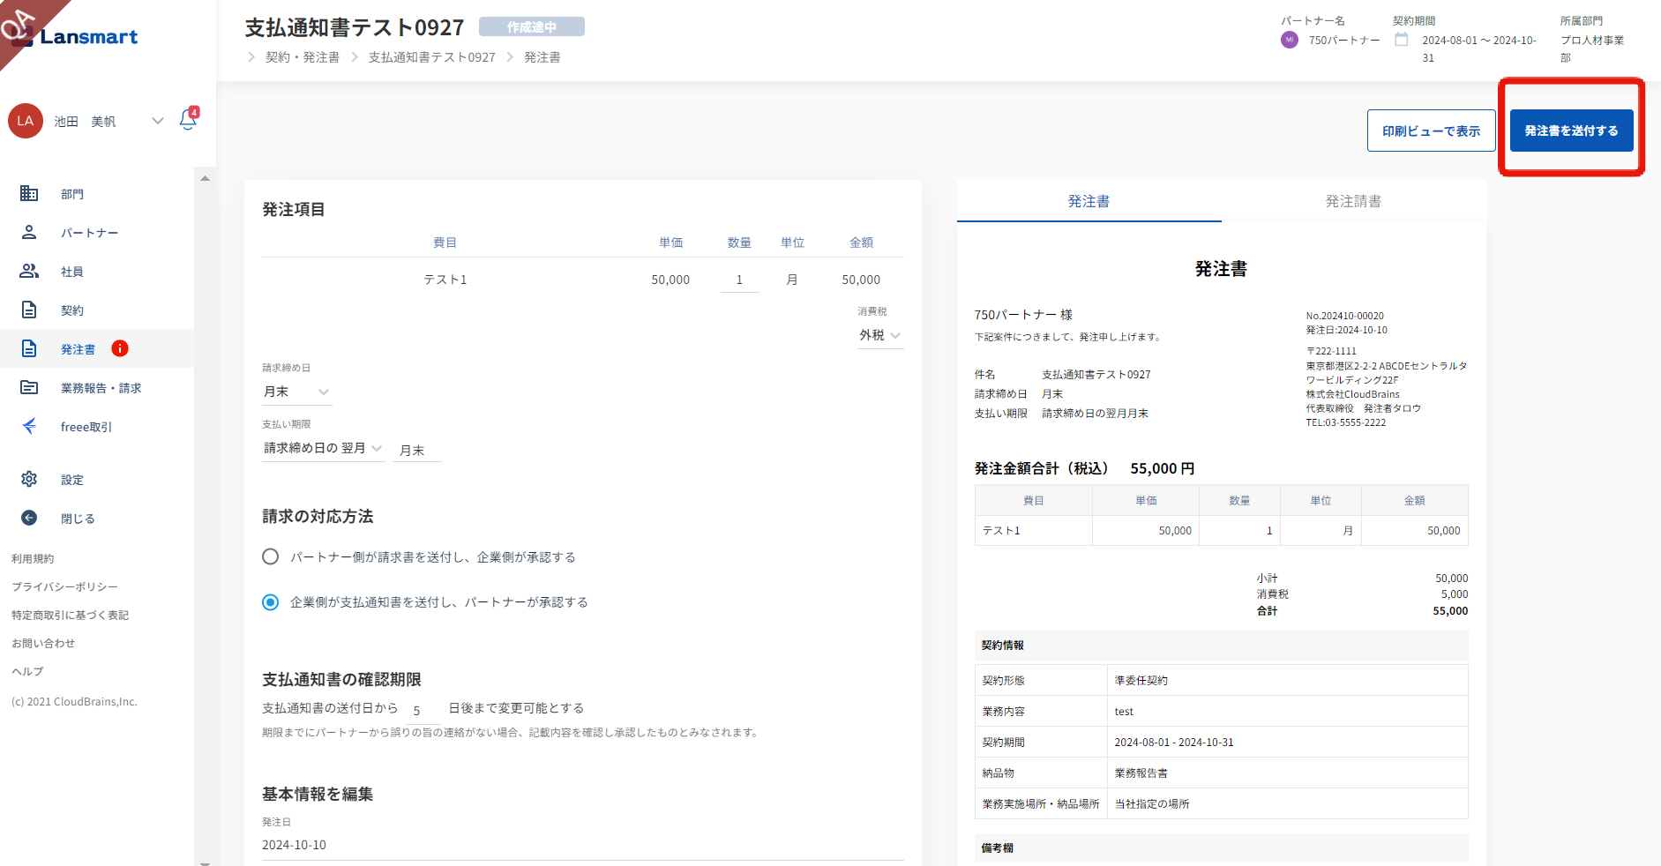Click the 作成途中 status badge
Image resolution: width=1661 pixels, height=866 pixels.
point(531,27)
